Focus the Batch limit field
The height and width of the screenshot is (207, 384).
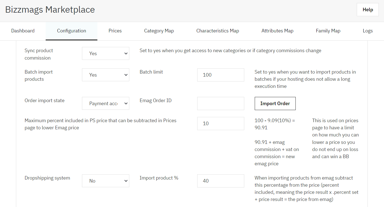[x=221, y=75]
